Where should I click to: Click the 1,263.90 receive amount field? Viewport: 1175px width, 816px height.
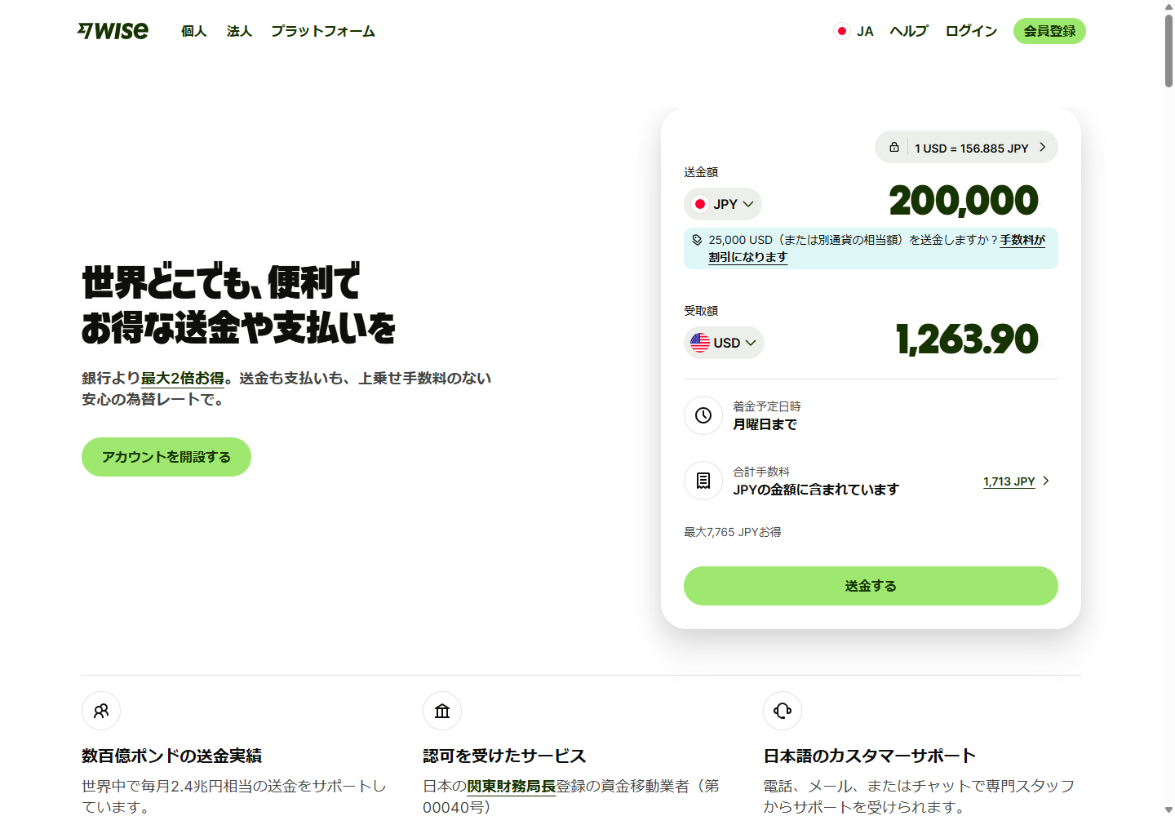tap(967, 339)
